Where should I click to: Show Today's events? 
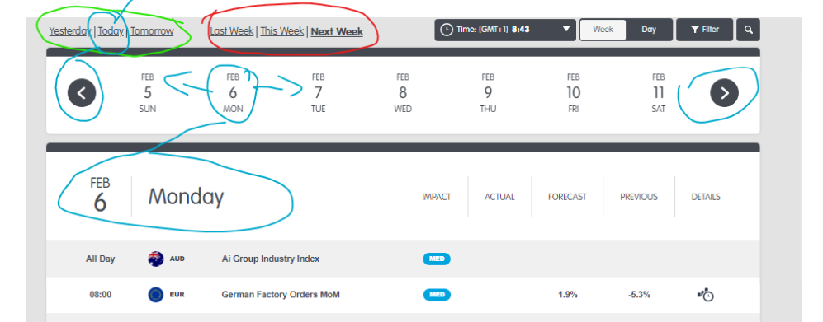point(111,31)
